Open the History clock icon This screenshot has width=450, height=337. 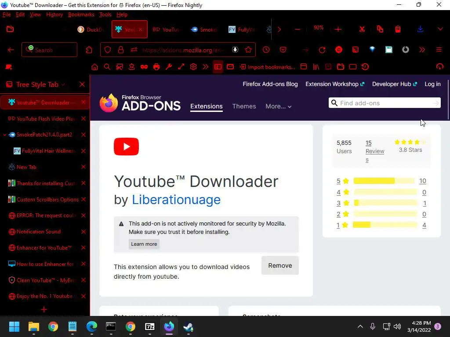pyautogui.click(x=266, y=50)
